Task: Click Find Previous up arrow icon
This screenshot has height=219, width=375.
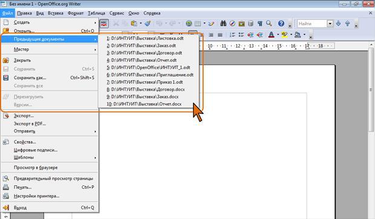Action: 348,24
